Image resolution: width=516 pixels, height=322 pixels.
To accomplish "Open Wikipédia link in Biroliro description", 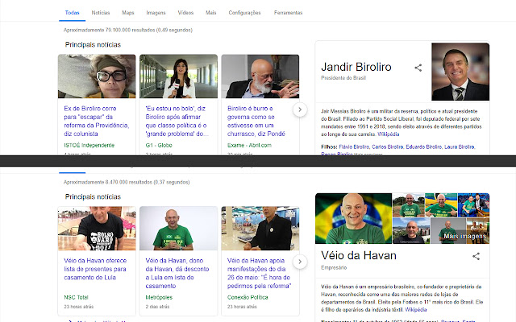I will pyautogui.click(x=389, y=134).
